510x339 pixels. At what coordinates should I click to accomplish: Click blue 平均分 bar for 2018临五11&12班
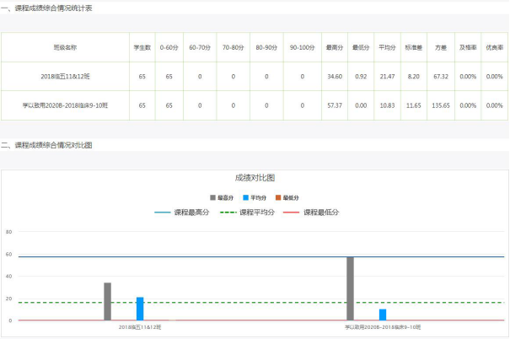(x=140, y=309)
